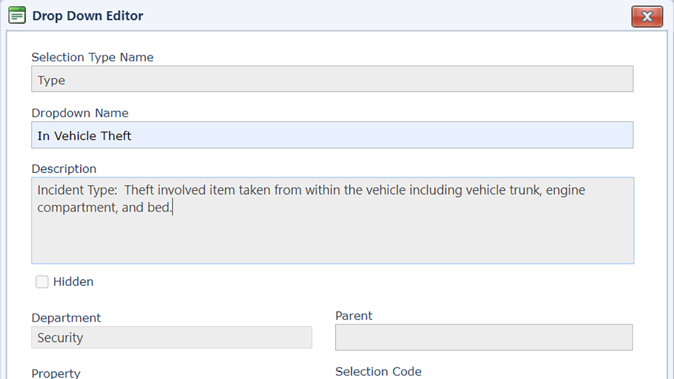Click the Drop Down Editor title text
The image size is (674, 379).
click(88, 16)
